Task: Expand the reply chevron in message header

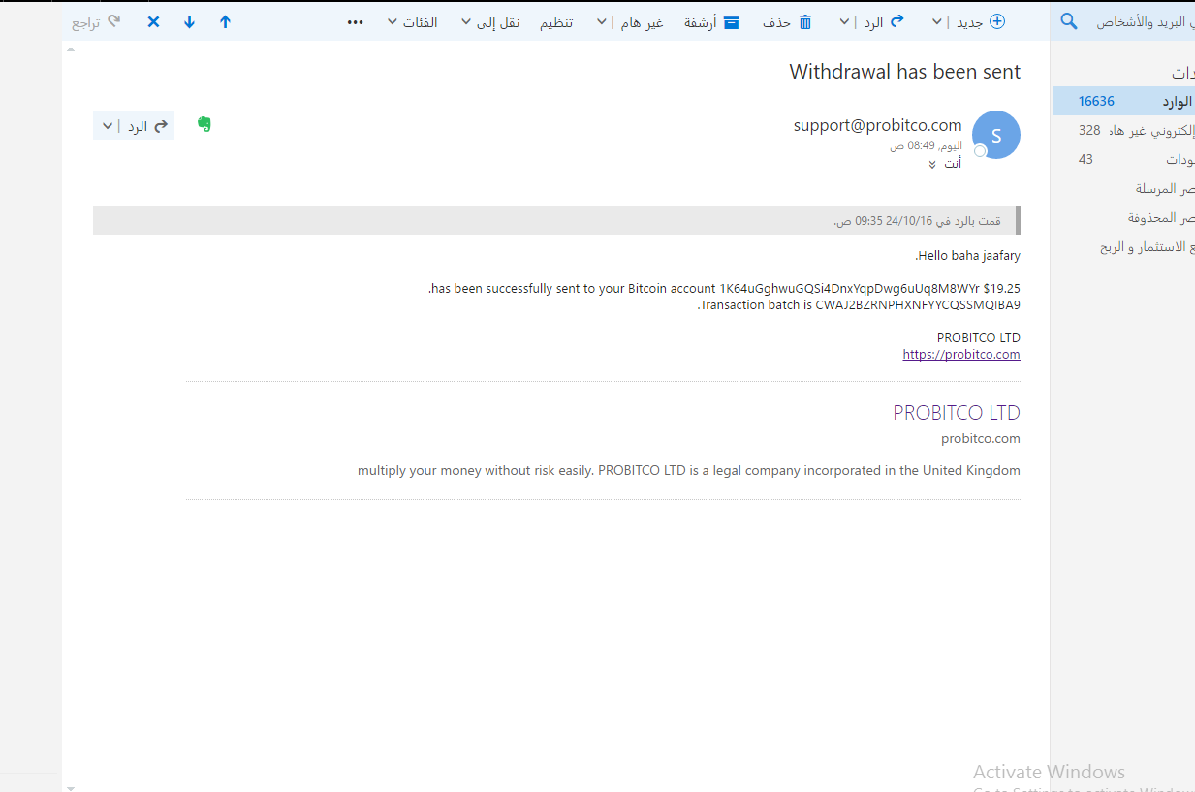Action: tap(108, 126)
